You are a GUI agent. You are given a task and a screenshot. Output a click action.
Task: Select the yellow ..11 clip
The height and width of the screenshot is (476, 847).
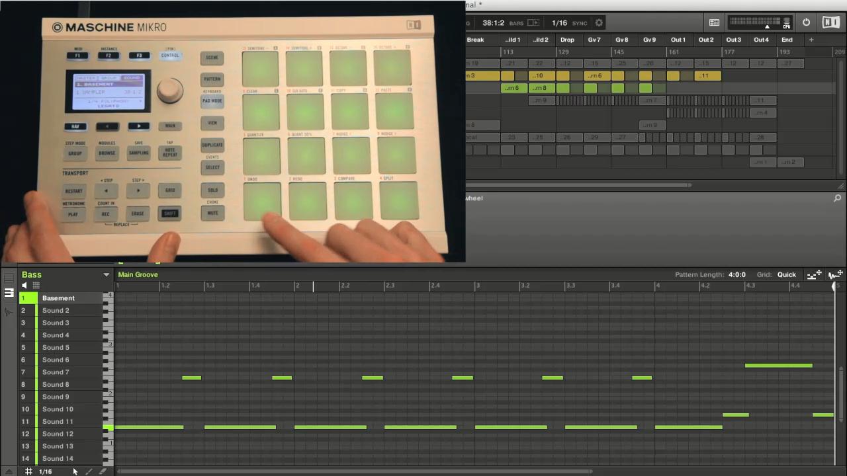[707, 76]
